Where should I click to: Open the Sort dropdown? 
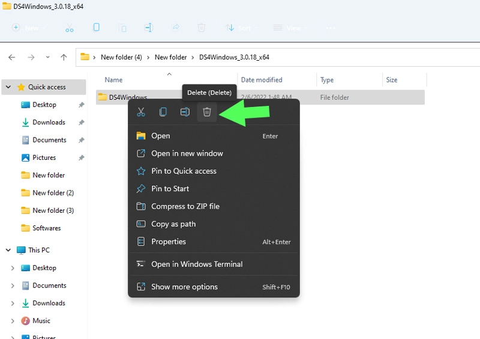click(x=242, y=28)
